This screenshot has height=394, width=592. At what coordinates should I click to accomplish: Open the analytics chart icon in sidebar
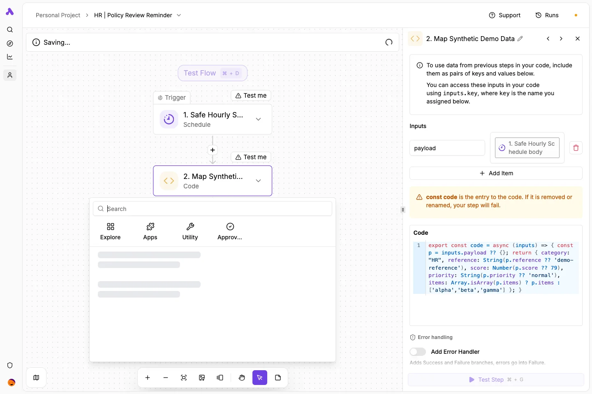point(10,57)
